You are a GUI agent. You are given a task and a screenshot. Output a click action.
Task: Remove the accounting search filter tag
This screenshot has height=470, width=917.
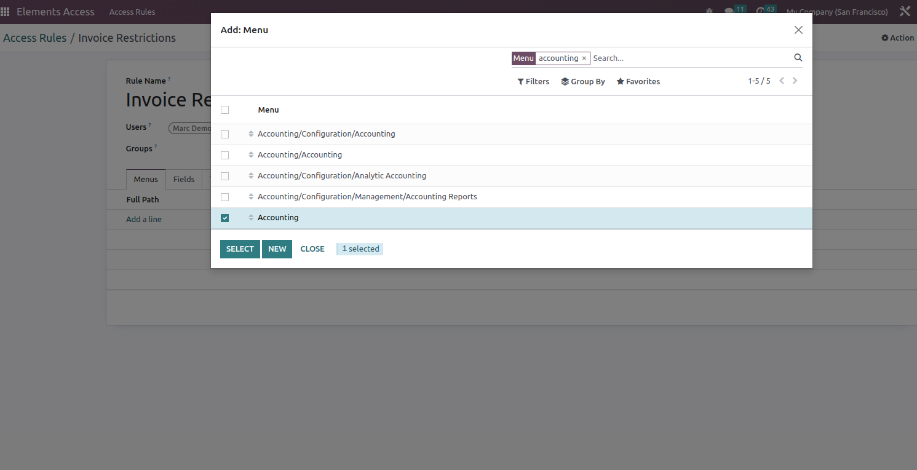click(584, 58)
